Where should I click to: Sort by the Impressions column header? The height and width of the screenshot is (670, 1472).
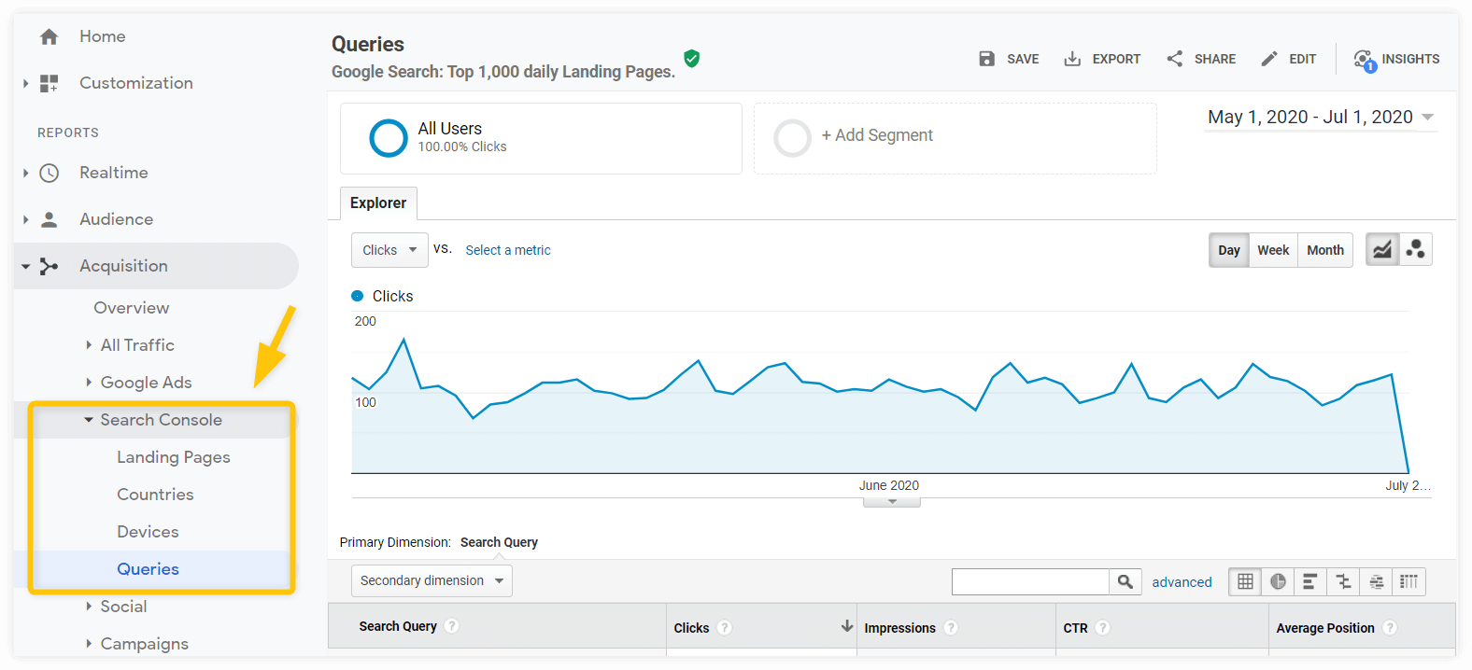pos(899,628)
